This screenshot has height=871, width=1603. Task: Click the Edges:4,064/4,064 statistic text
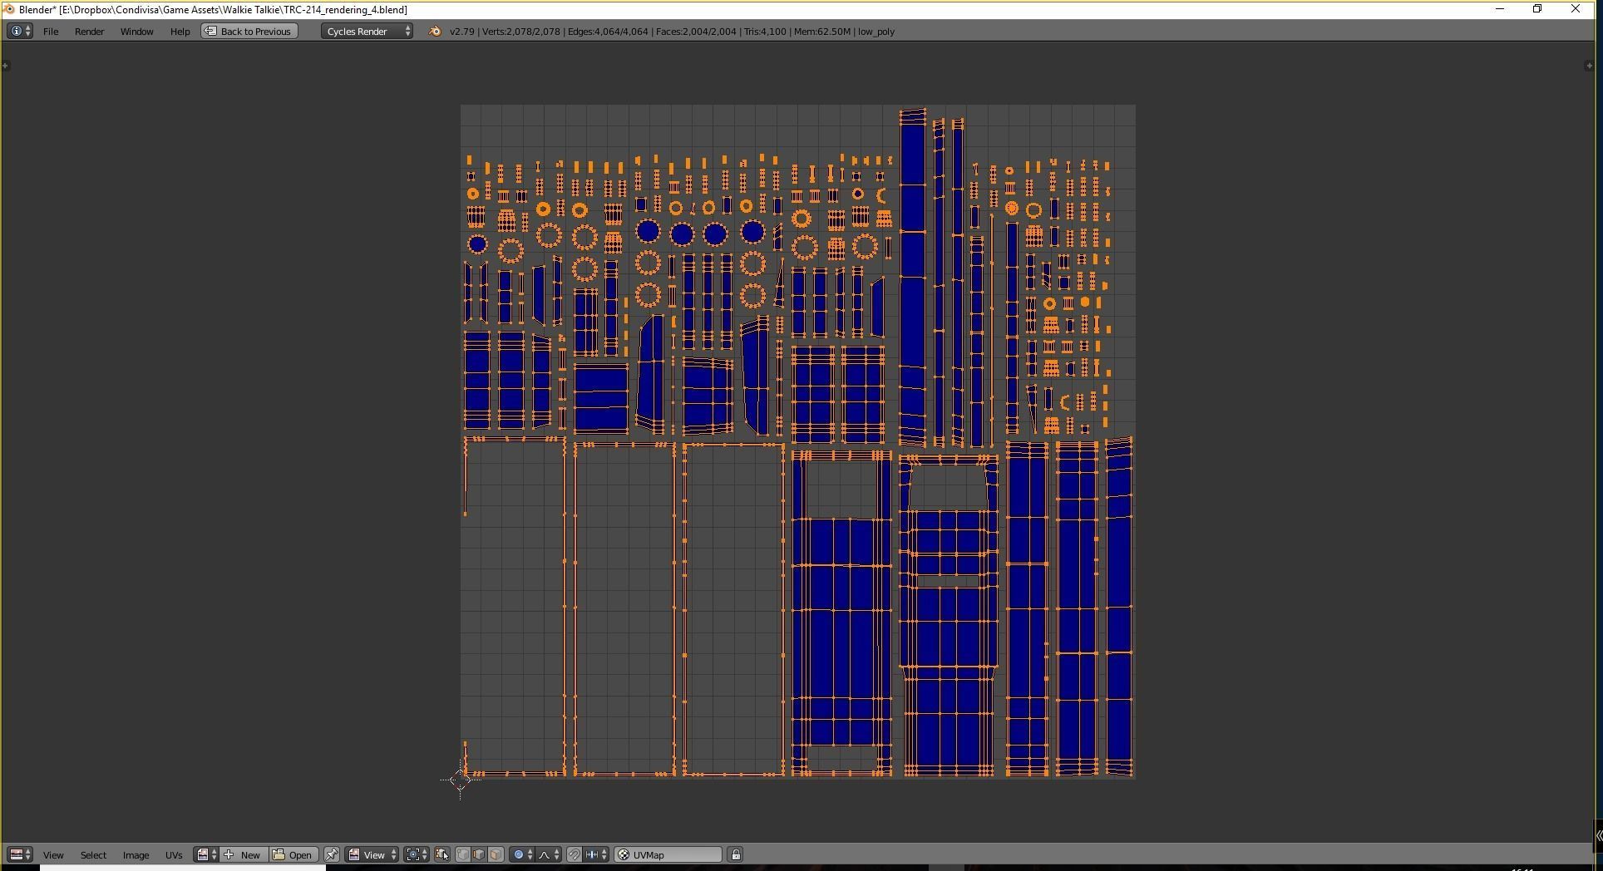click(608, 32)
